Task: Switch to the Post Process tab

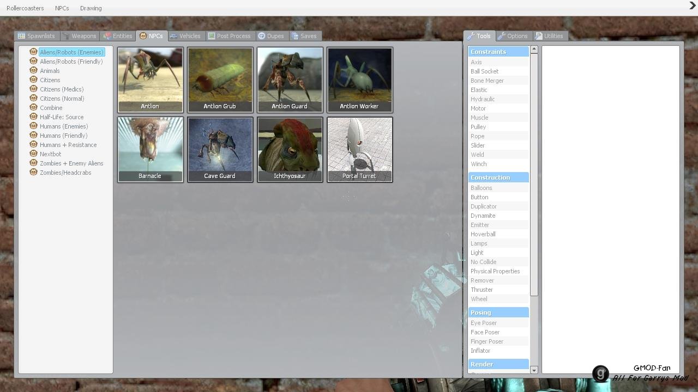Action: point(229,36)
